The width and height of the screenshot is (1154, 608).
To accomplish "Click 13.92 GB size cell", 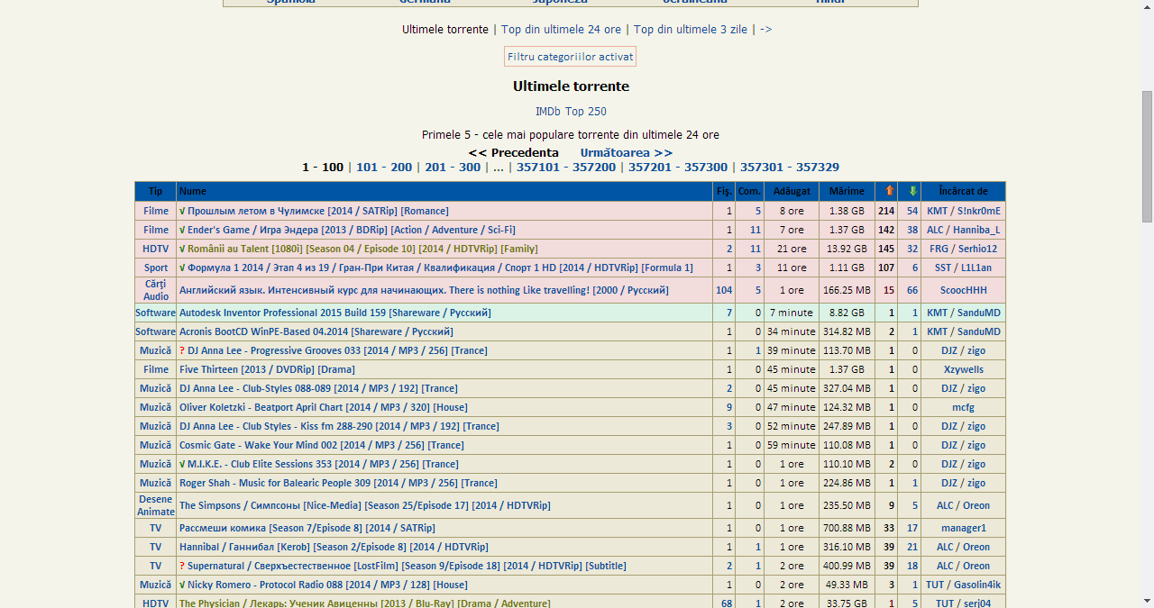I will [847, 249].
